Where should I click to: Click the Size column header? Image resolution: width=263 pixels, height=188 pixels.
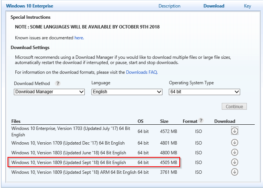pos(164,121)
